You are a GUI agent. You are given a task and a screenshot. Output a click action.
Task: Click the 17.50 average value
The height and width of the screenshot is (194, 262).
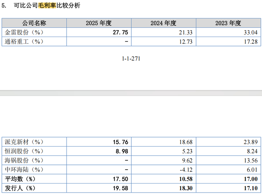pyautogui.click(x=121, y=179)
